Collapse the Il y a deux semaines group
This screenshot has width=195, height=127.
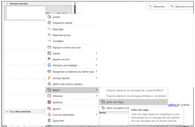7,111
